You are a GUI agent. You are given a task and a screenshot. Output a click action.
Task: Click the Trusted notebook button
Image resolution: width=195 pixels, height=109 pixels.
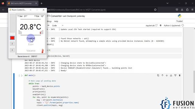coord(179,21)
